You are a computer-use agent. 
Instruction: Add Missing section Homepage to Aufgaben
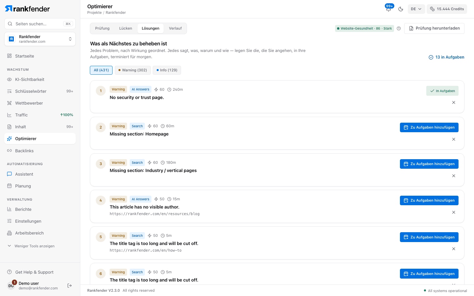[x=429, y=127]
